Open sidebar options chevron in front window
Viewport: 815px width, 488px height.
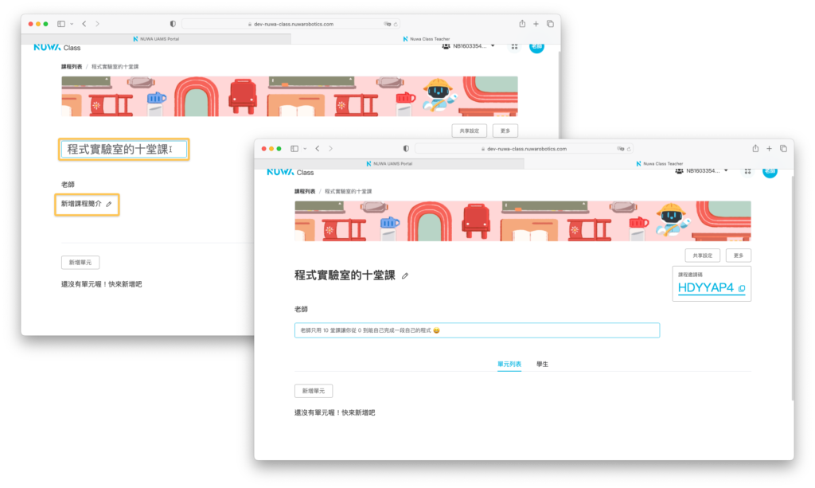305,149
